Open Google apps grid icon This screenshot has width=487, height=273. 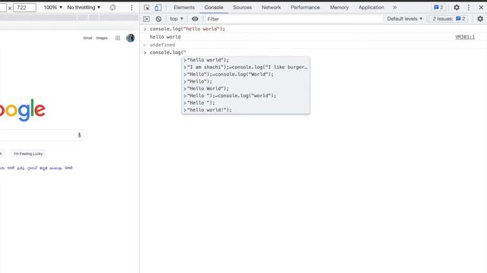(118, 38)
